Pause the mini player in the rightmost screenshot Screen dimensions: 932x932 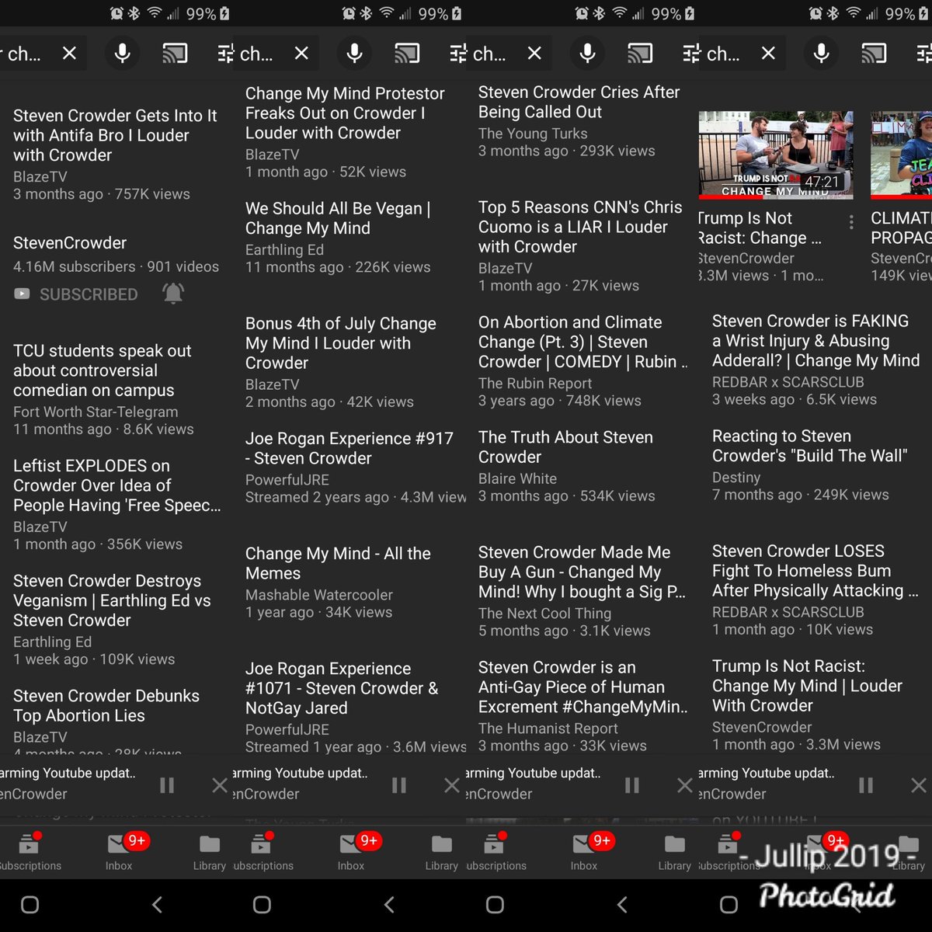(x=866, y=785)
